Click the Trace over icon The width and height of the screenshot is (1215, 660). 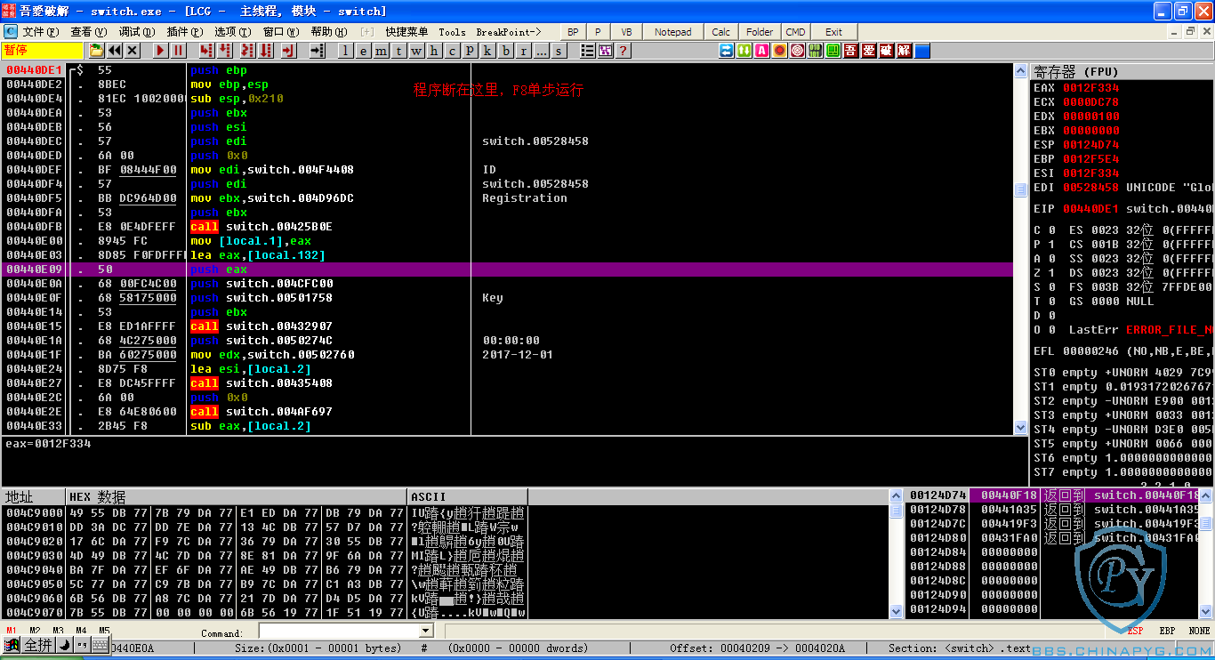pos(266,51)
